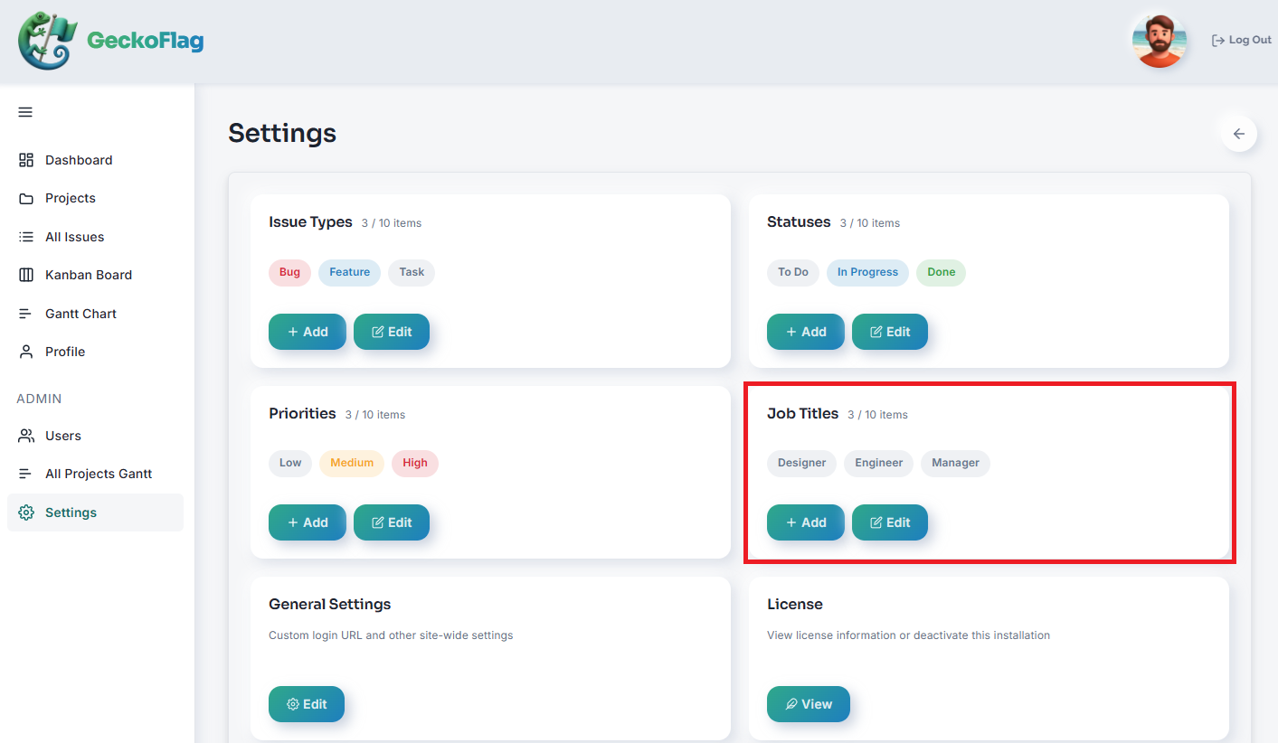
Task: Click the Low priority tag
Action: (x=290, y=463)
